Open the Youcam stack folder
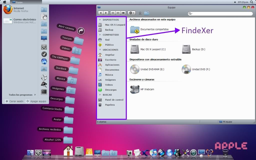The width and height of the screenshot is (256, 160). [x=78, y=41]
